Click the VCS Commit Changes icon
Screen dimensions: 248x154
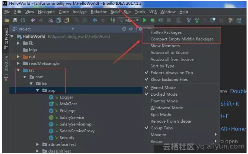click(x=197, y=20)
